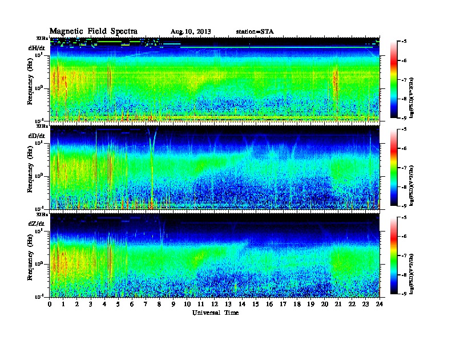
Task: Click the "Magnetic Field Spectra" title
Action: (x=94, y=31)
